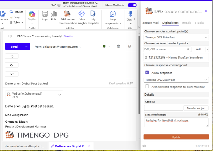Click the 'Draft saved at 11.57' text
The image size is (213, 151).
(x=121, y=83)
